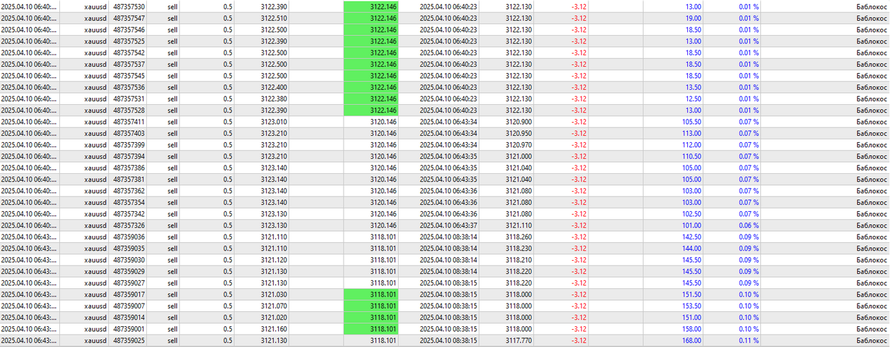Click the close price 3120.970
The image size is (890, 347).
point(519,144)
